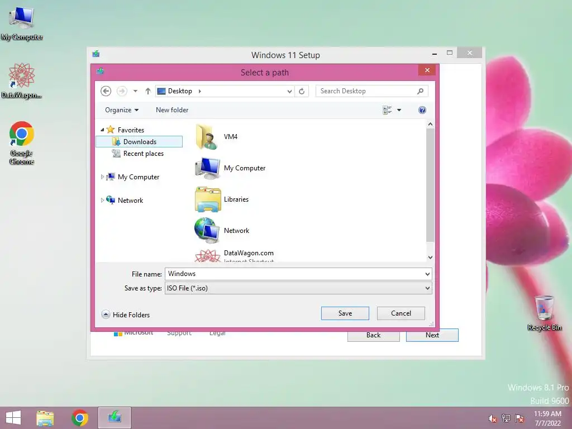Screen dimensions: 572x429
Task: Open the Save as type dropdown
Action: (298, 288)
